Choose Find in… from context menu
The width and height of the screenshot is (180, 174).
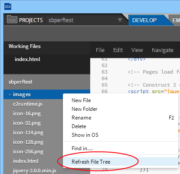pos(121,148)
